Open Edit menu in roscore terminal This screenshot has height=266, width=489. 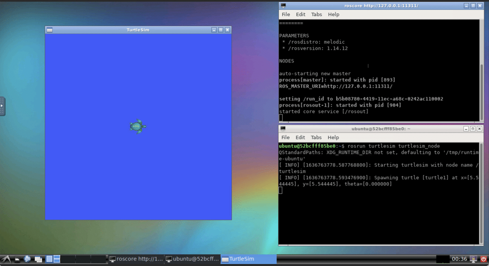click(x=300, y=14)
